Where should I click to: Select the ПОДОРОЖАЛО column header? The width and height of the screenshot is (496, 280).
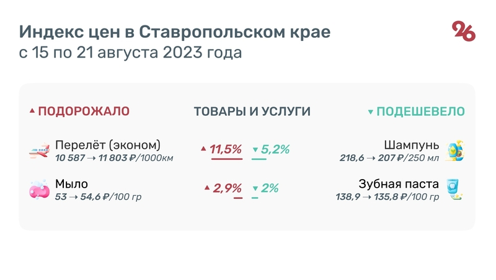(x=84, y=112)
